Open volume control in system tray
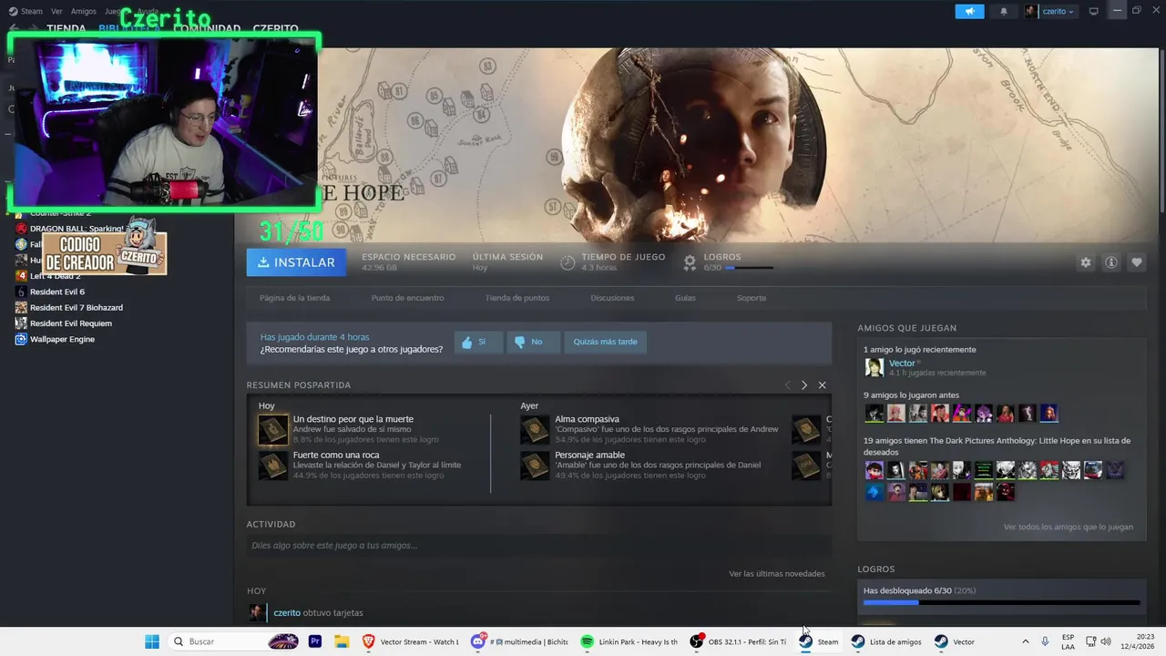 click(x=1106, y=641)
